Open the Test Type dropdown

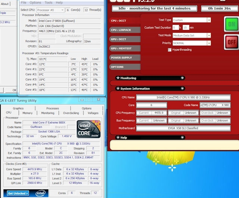209,20
